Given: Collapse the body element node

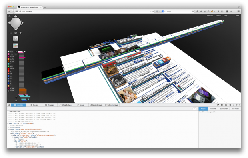Looking at the screenshot, I should click(9, 129).
